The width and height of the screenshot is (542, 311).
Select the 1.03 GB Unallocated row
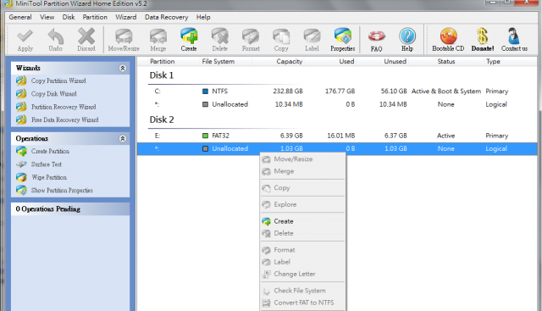[x=337, y=149]
